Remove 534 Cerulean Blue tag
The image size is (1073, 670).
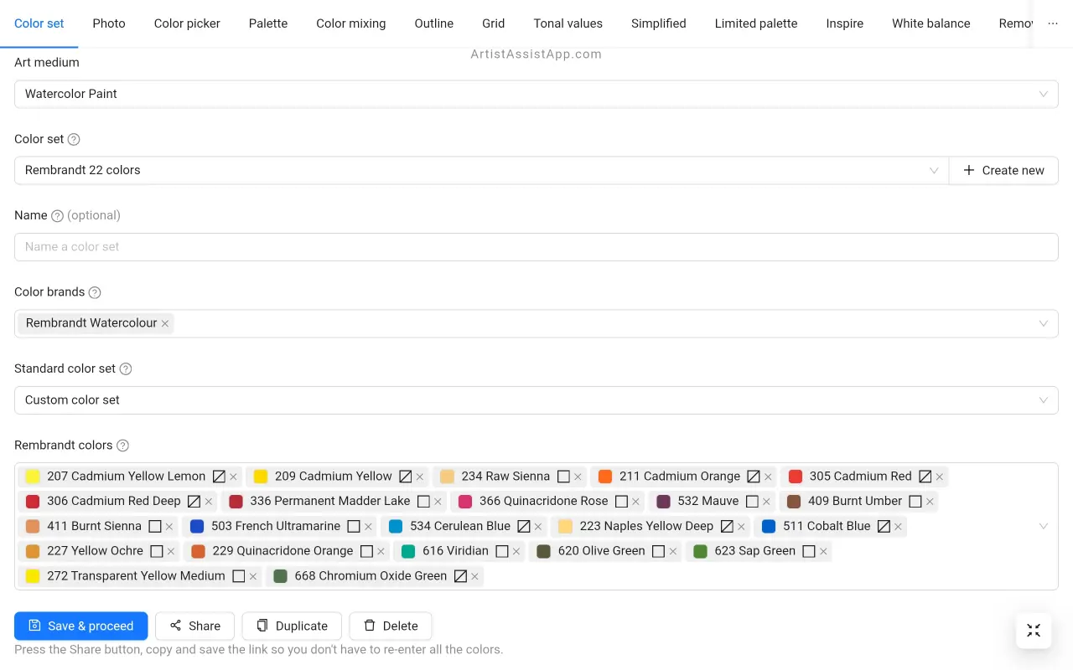coord(538,527)
